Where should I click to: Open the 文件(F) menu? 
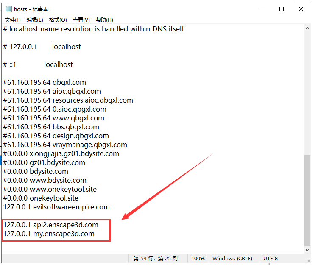click(x=12, y=20)
